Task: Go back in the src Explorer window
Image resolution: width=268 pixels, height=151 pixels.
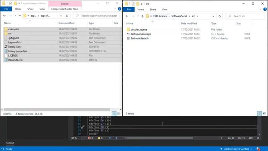Action: 127,16
